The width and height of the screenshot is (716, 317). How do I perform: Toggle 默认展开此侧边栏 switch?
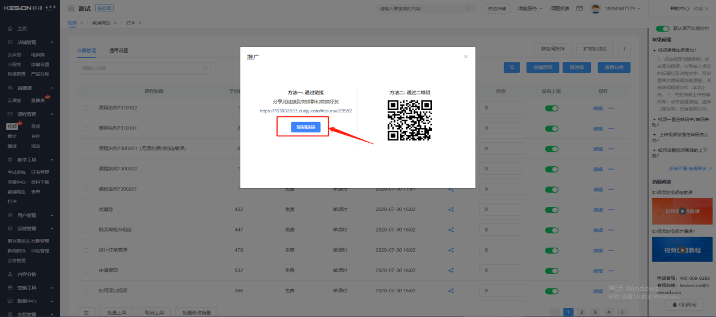pos(663,28)
